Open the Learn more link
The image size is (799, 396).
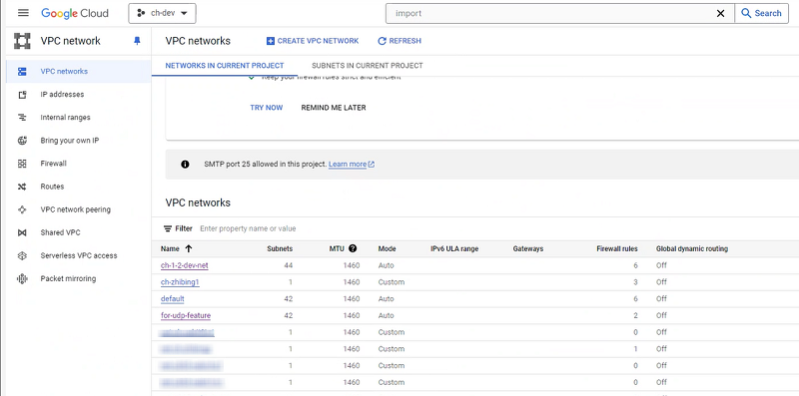[x=352, y=165]
